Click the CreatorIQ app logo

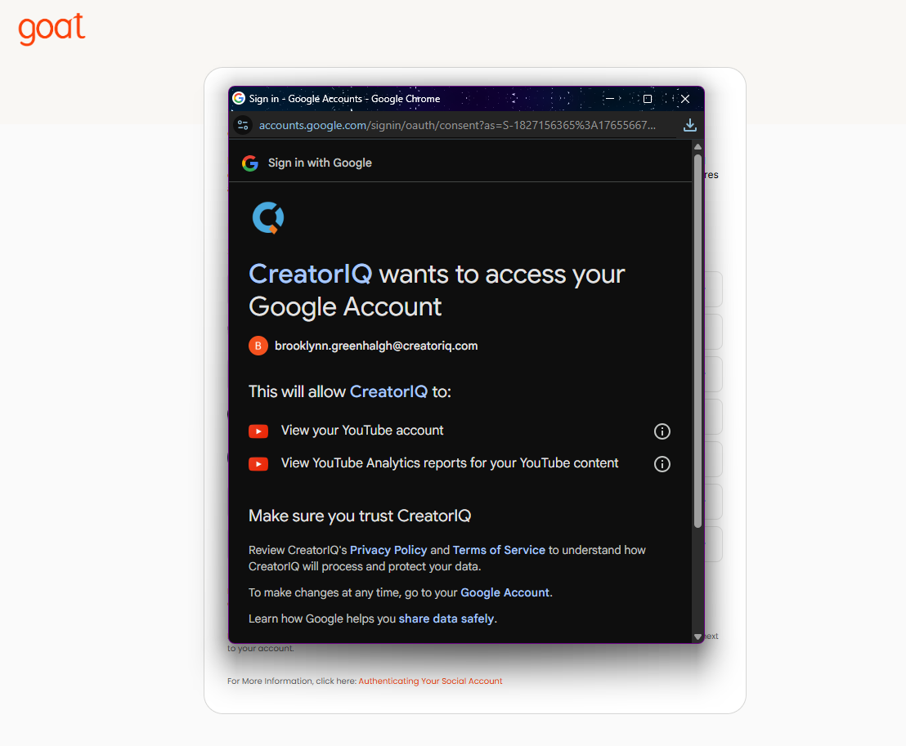point(268,217)
